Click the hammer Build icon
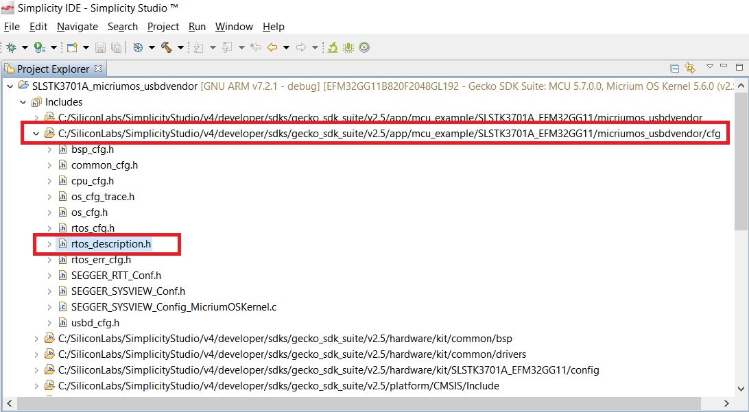This screenshot has width=749, height=412. 167,47
